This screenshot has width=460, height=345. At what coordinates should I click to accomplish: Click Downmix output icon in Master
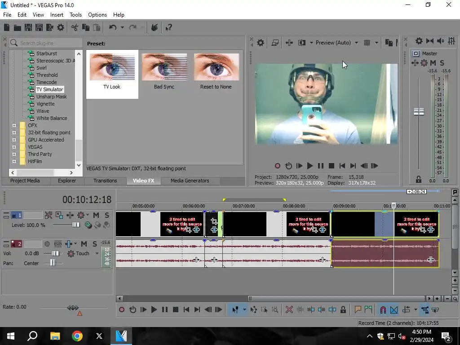[x=430, y=41]
